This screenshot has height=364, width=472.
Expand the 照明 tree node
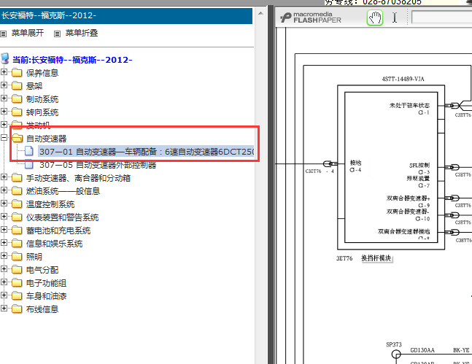point(4,255)
